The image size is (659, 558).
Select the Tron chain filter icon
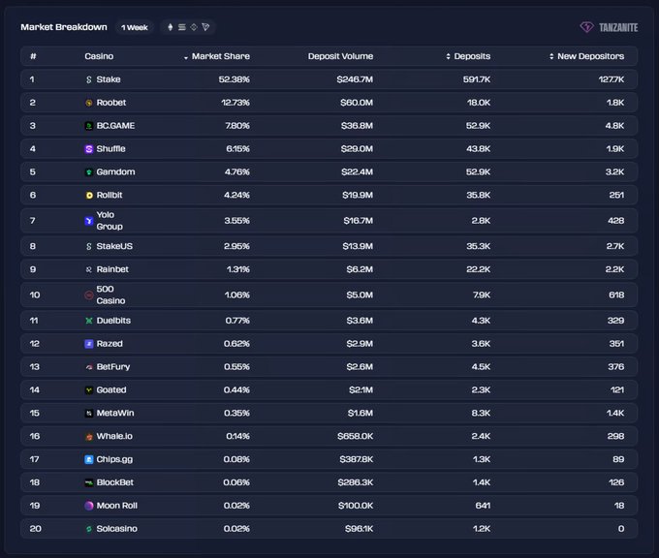[205, 27]
